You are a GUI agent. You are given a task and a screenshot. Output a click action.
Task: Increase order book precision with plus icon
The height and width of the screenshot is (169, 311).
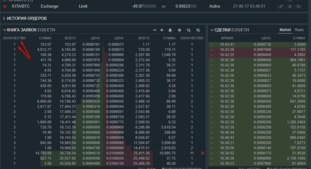point(162,30)
